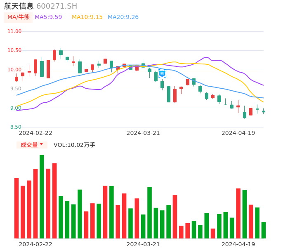This screenshot has width=283, height=250.
Task: Click the stock name 航天信息
Action: click(x=19, y=6)
